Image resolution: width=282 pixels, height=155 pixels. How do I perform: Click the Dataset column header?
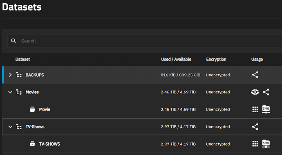22,60
